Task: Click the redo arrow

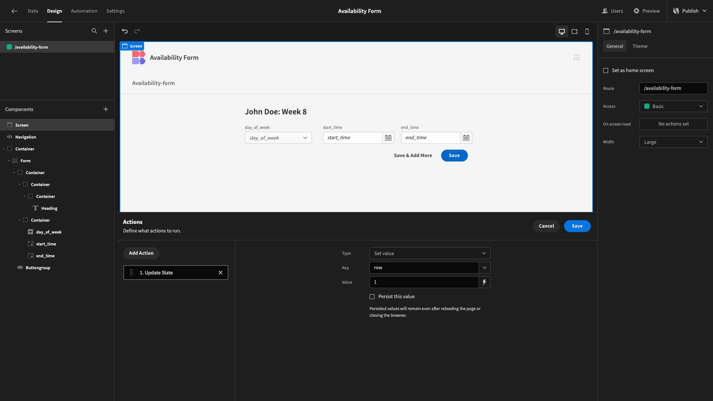Action: pos(137,31)
